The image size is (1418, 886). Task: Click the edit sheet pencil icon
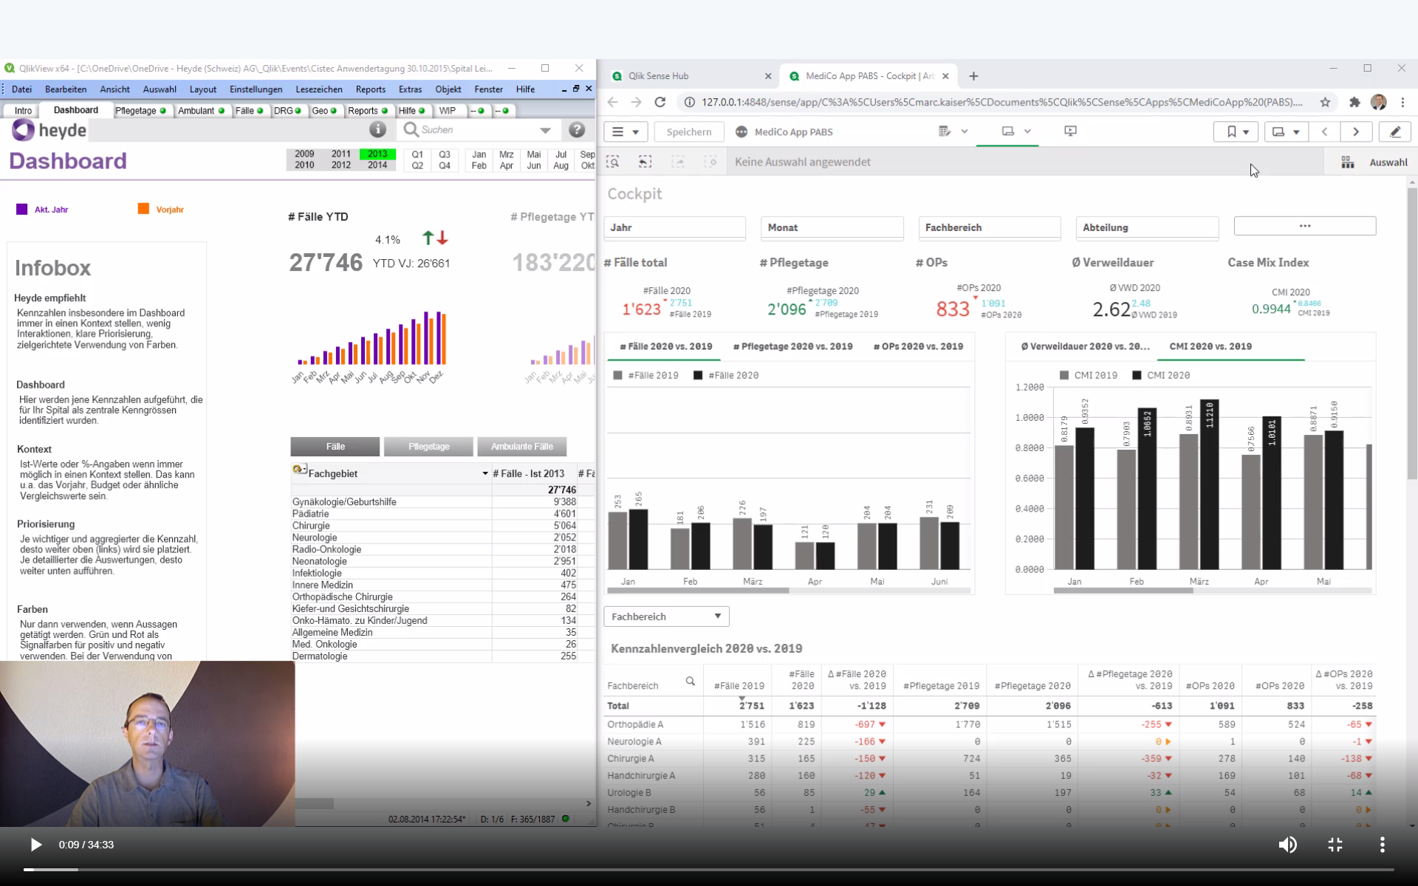pyautogui.click(x=1395, y=131)
